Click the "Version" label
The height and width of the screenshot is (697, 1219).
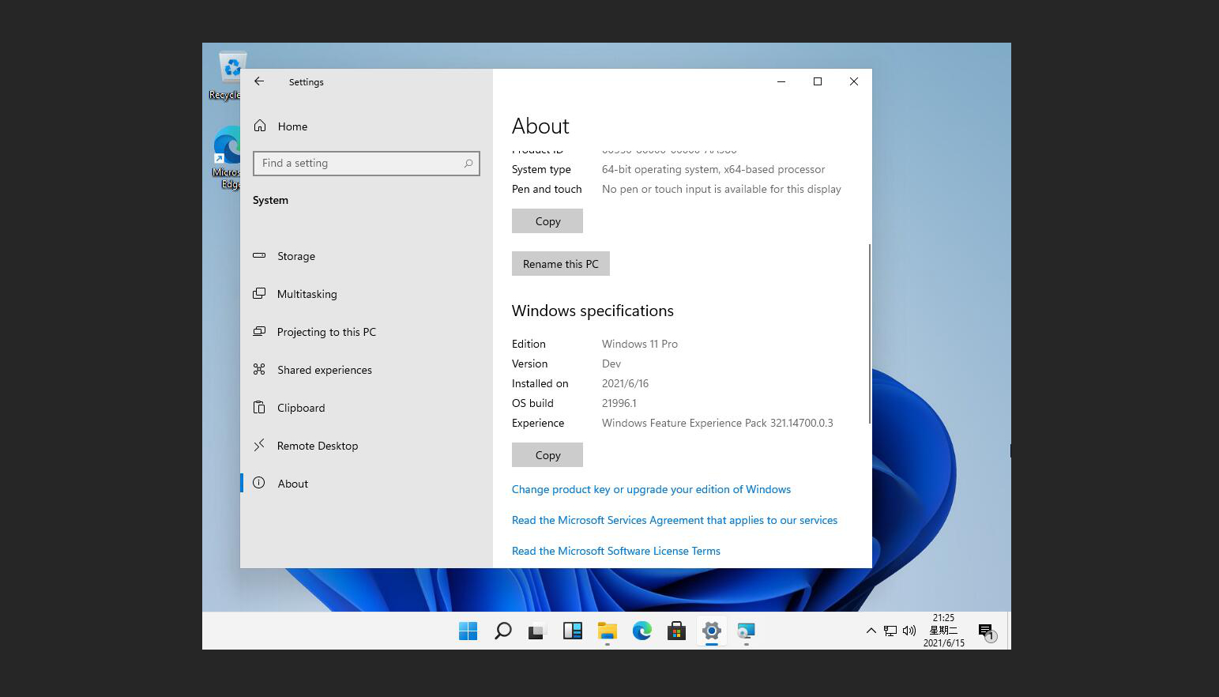(529, 364)
